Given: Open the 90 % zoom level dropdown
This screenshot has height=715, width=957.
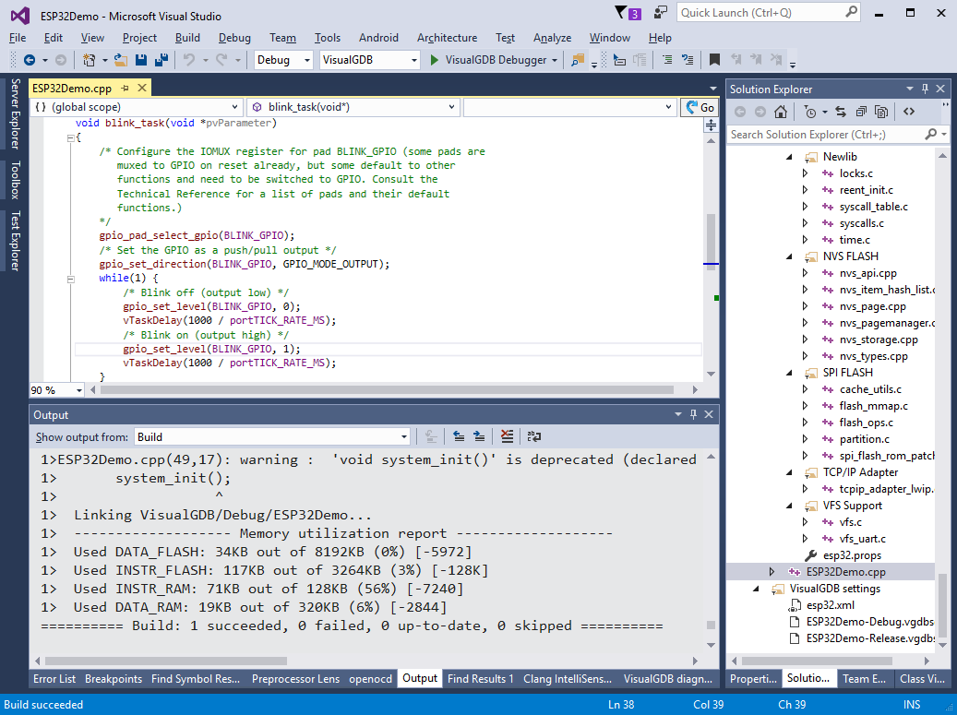Looking at the screenshot, I should click(57, 390).
